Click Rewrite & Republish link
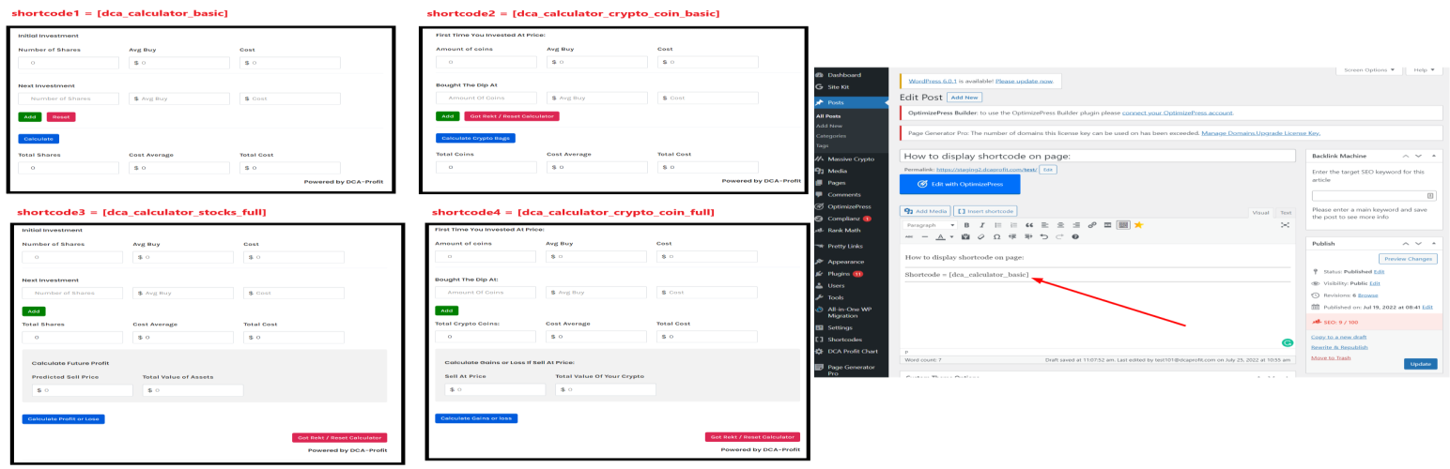The image size is (1450, 469). point(1340,346)
